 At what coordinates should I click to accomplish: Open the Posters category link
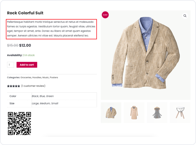click(x=54, y=77)
